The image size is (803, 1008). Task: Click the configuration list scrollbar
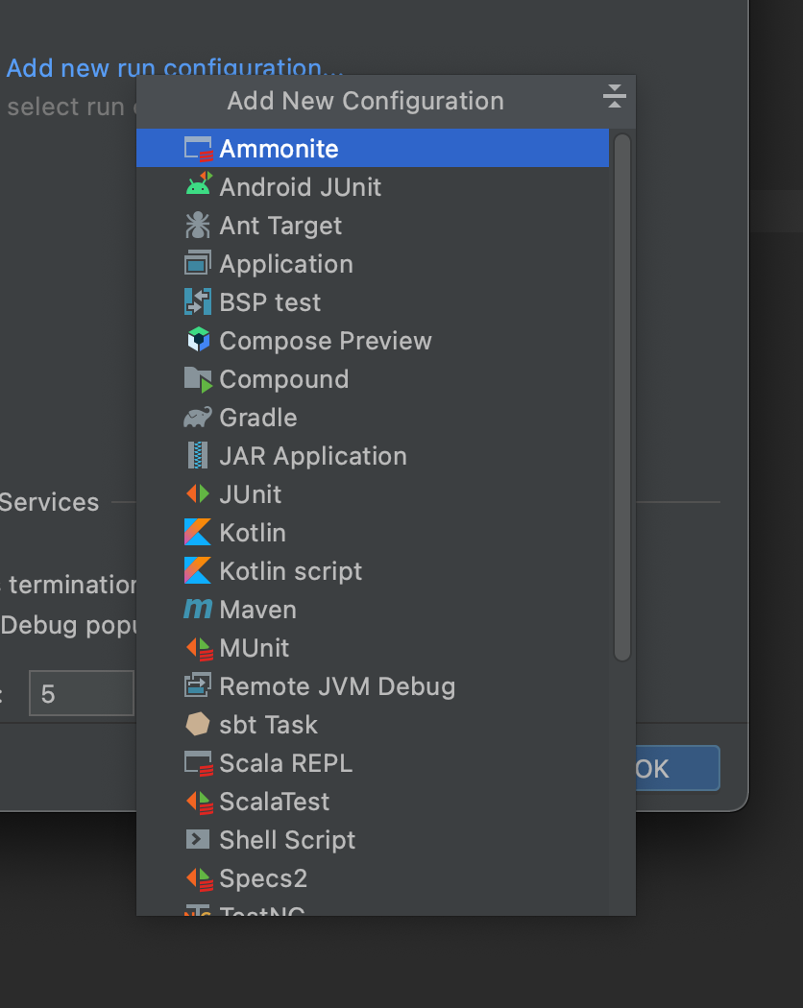pyautogui.click(x=622, y=397)
